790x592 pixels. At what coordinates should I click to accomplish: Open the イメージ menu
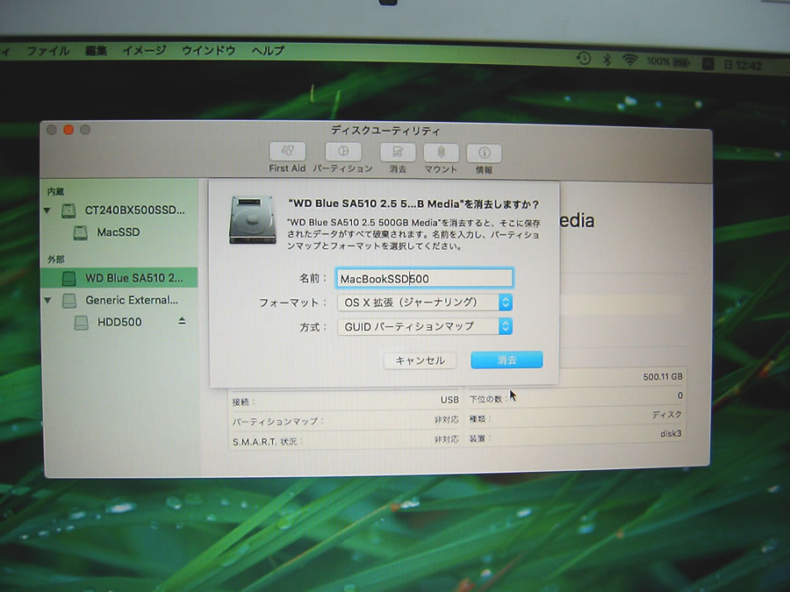coord(144,51)
